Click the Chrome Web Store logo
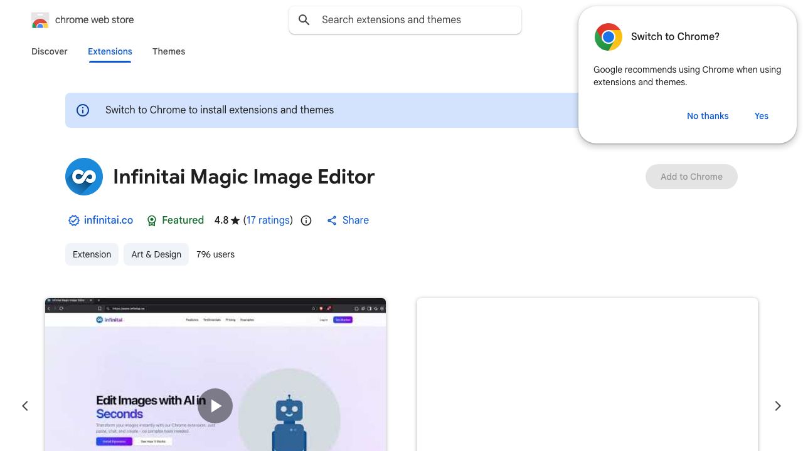 (x=40, y=20)
